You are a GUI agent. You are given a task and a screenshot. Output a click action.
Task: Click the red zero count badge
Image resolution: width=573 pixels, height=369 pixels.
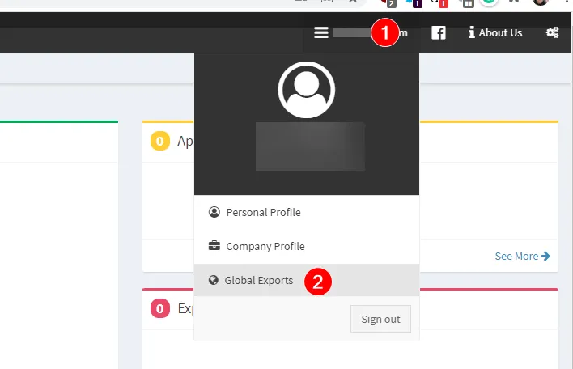[159, 308]
